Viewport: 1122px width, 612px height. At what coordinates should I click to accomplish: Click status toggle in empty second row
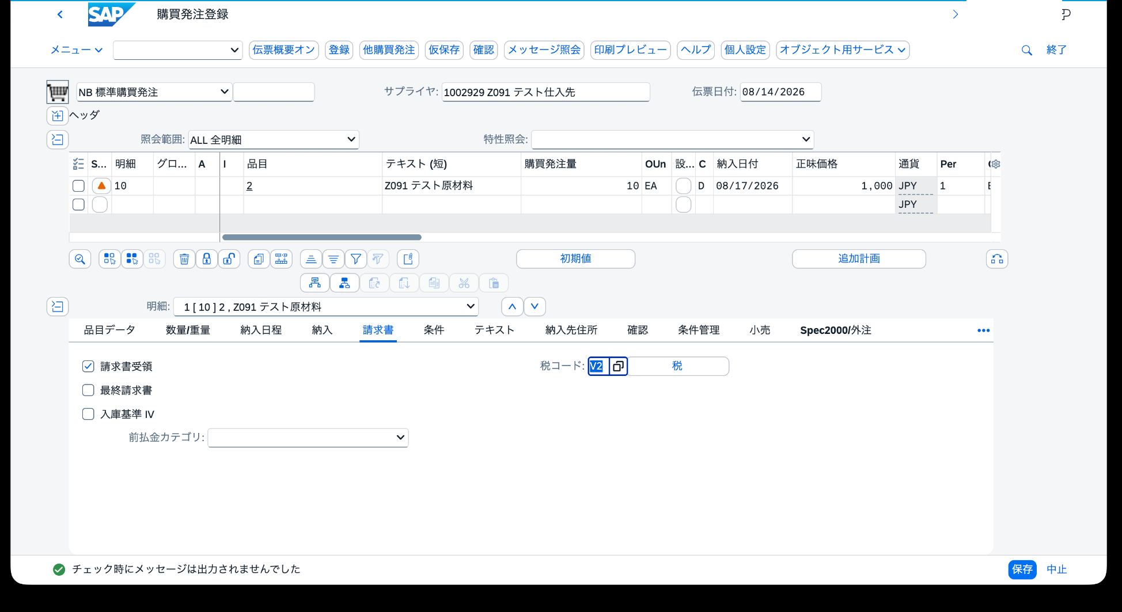(x=100, y=204)
